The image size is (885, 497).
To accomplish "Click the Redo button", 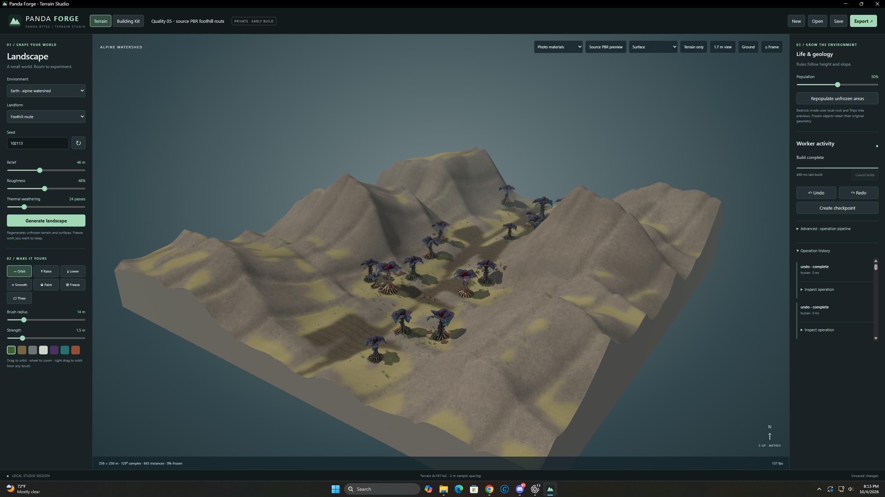I will tap(858, 193).
